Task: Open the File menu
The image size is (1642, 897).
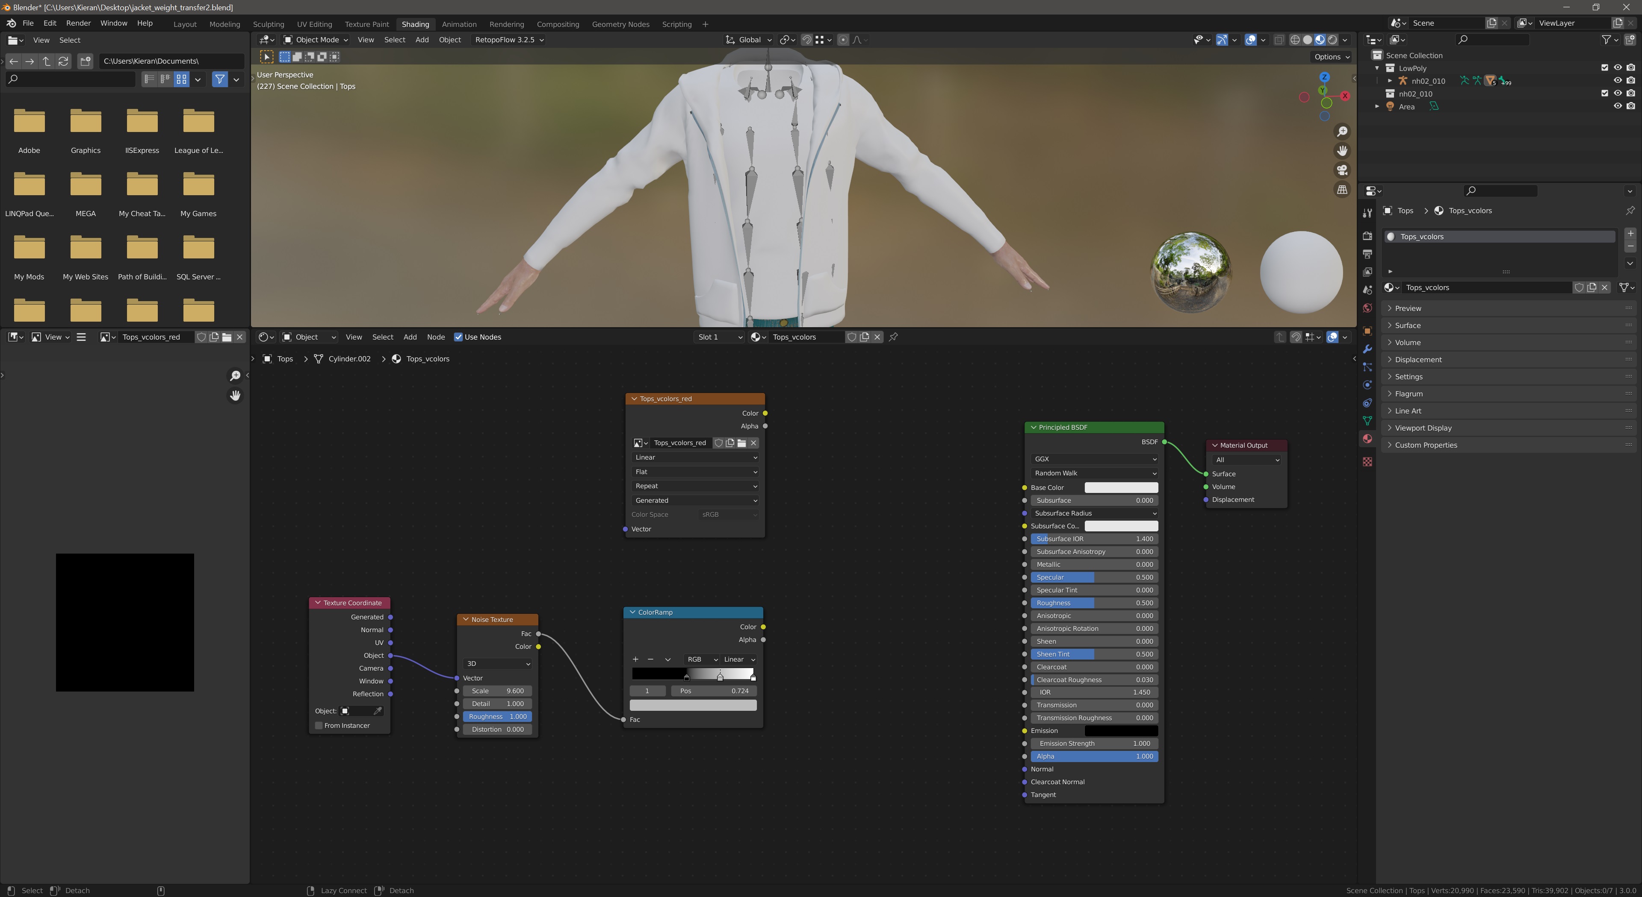Action: (x=28, y=23)
